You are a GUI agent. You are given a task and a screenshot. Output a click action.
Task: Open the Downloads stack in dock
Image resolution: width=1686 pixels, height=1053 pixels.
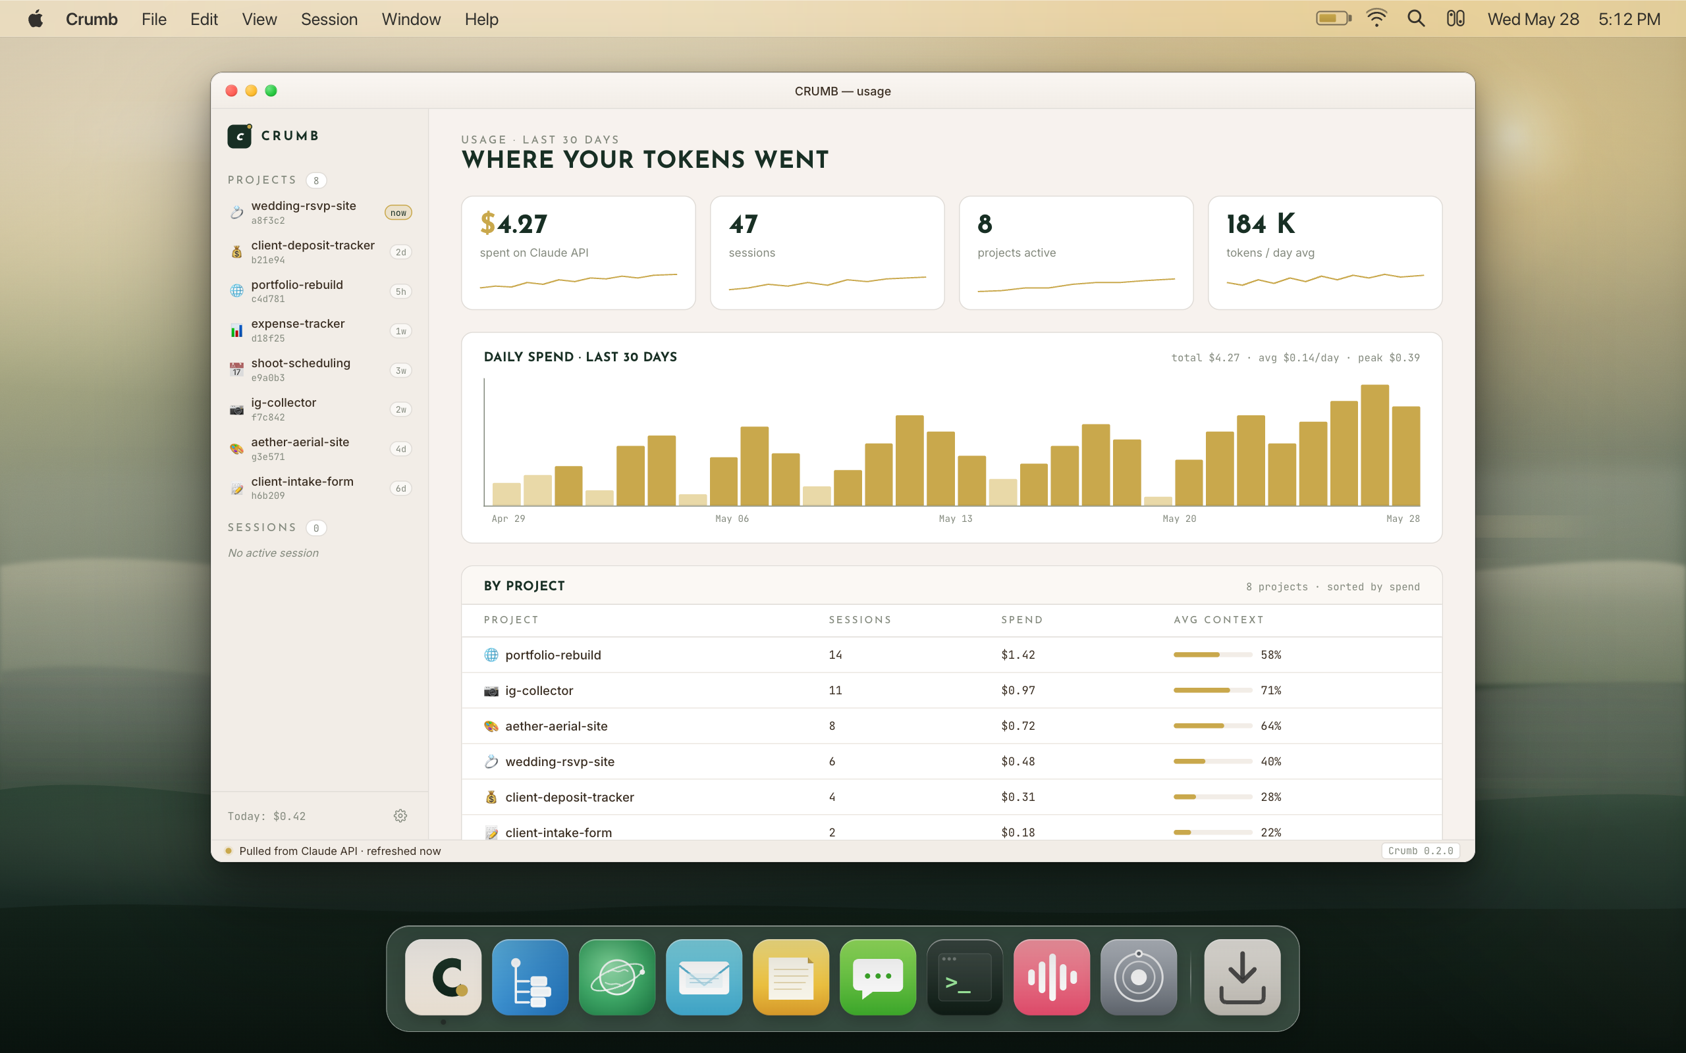(x=1242, y=977)
